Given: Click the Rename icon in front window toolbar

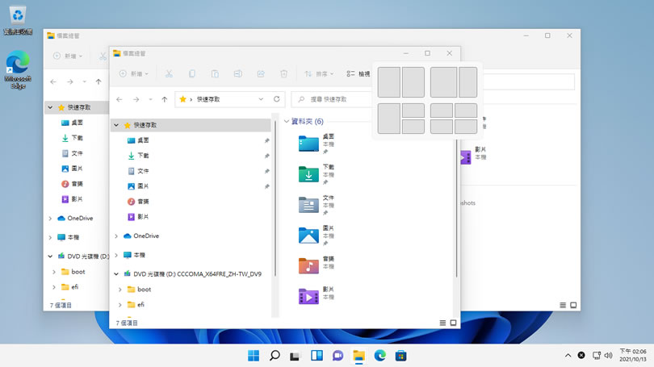Looking at the screenshot, I should [x=237, y=73].
